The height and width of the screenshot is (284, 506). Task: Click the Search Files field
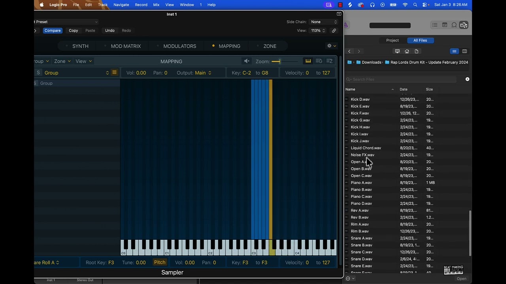(401, 79)
